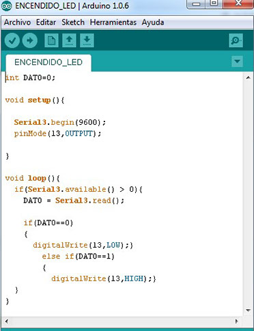The height and width of the screenshot is (331, 254).
Task: Click the 'if(Serial3.available() > 0){' line
Action: click(x=79, y=189)
